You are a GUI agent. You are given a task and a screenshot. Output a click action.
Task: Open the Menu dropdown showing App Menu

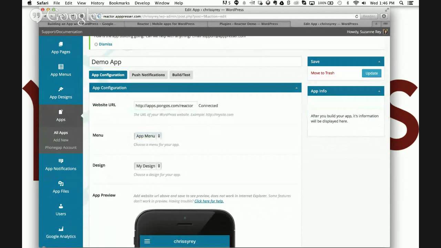pos(148,136)
